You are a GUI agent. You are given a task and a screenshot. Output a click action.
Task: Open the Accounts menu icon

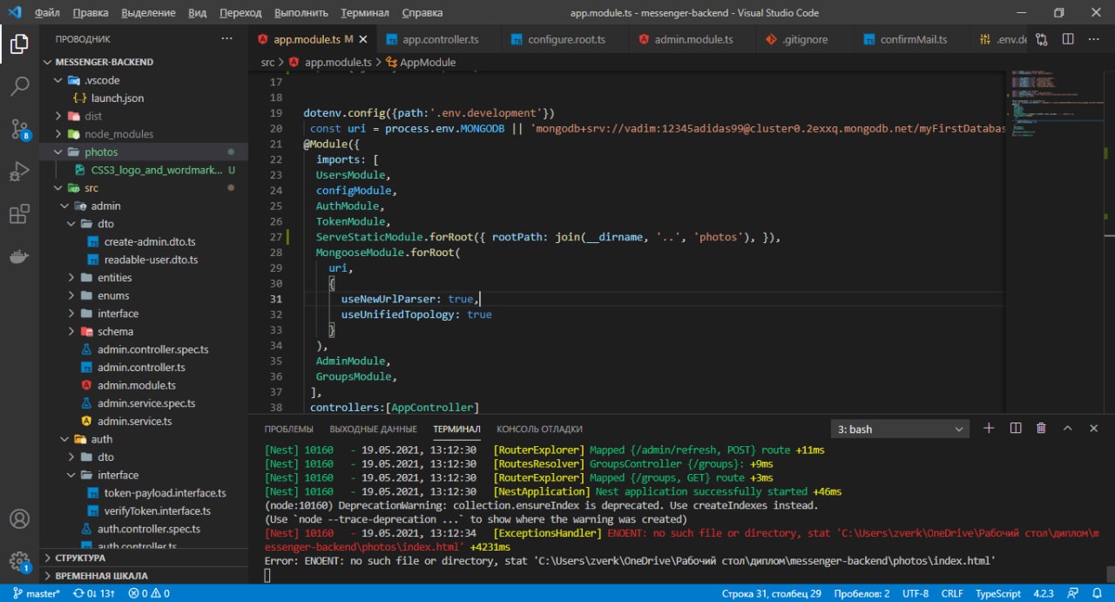tap(19, 519)
